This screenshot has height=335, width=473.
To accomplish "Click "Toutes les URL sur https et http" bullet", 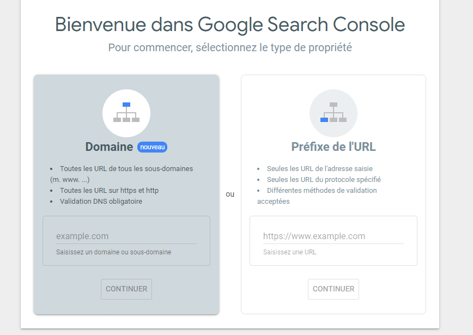I will (x=109, y=191).
